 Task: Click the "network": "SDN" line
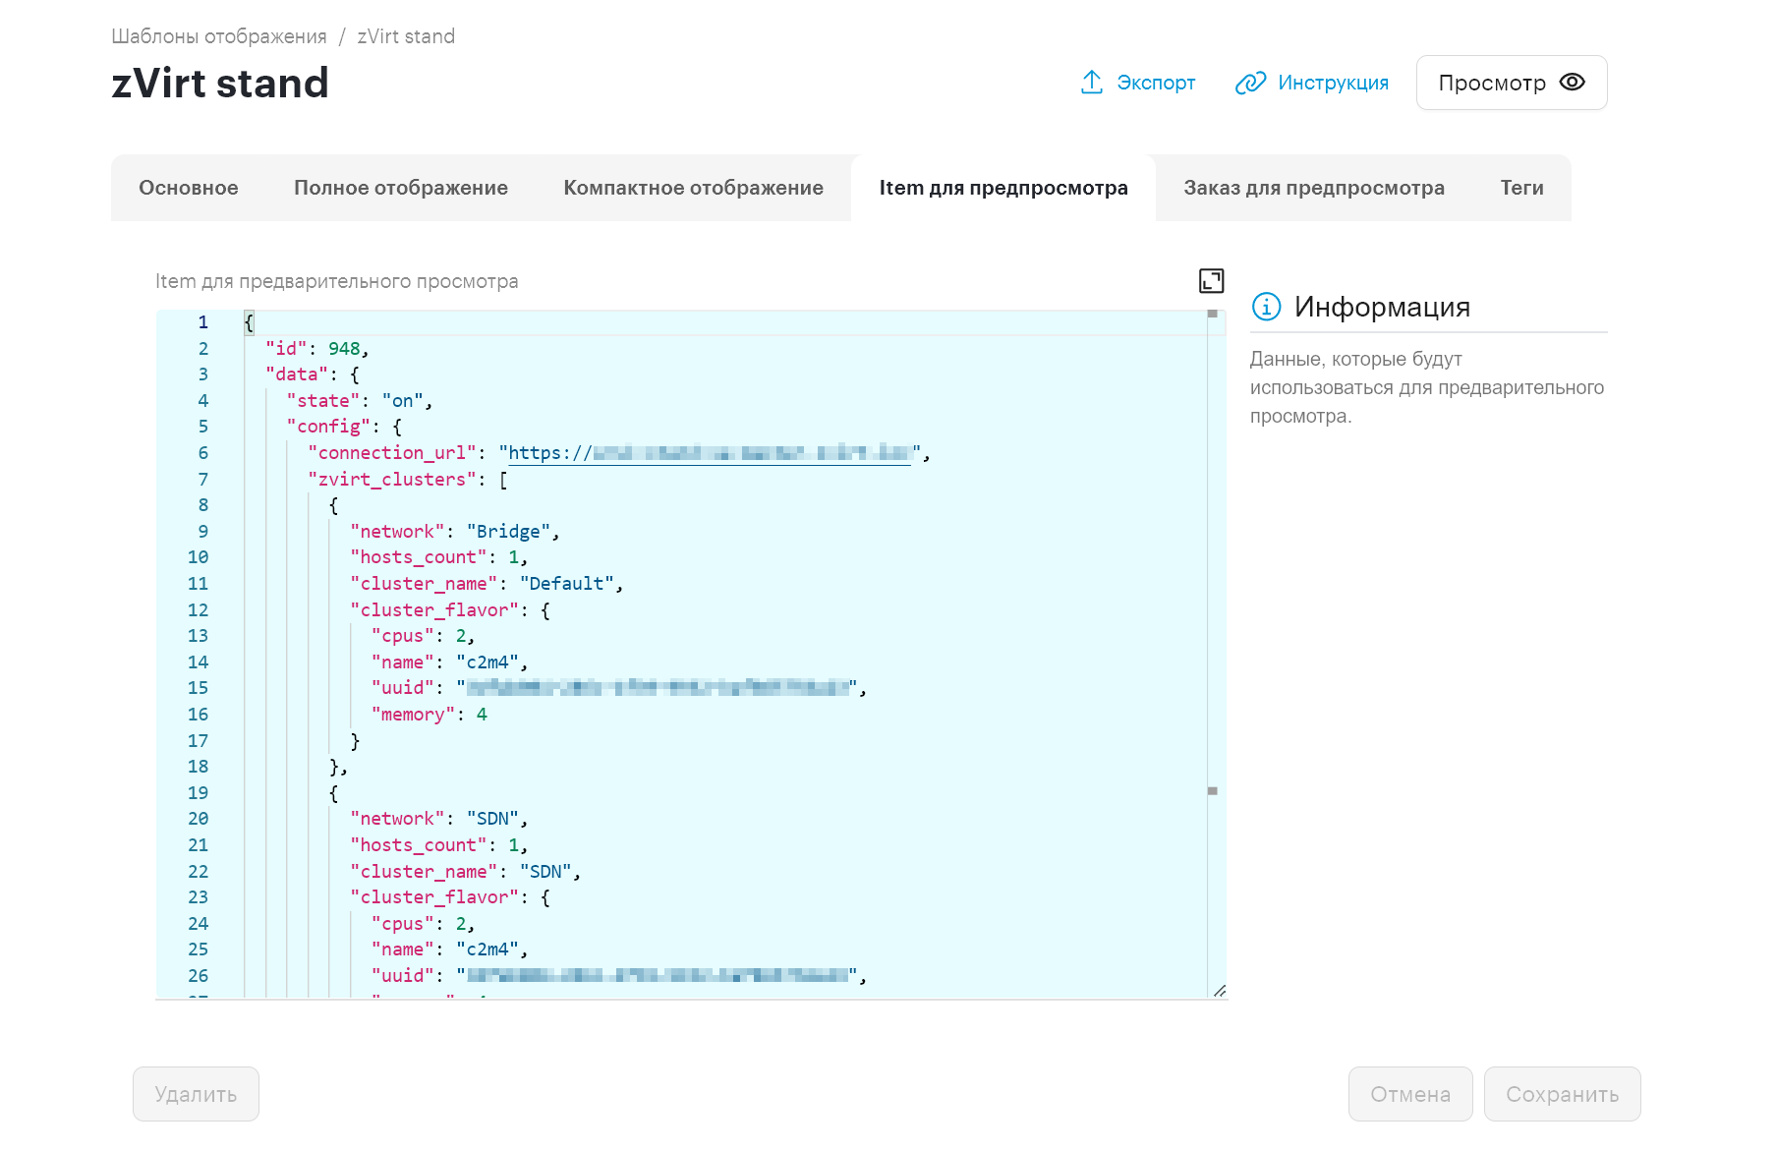coord(439,819)
